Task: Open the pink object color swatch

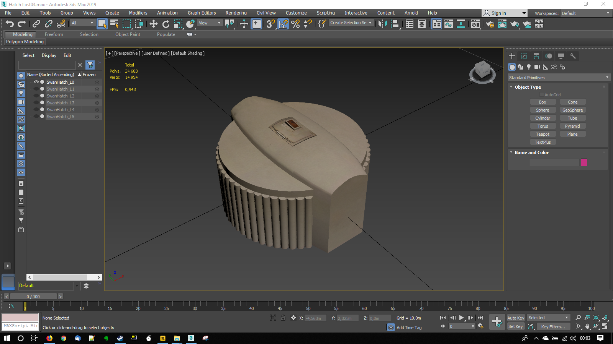Action: pyautogui.click(x=584, y=162)
